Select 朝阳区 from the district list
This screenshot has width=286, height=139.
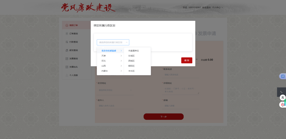point(131,66)
